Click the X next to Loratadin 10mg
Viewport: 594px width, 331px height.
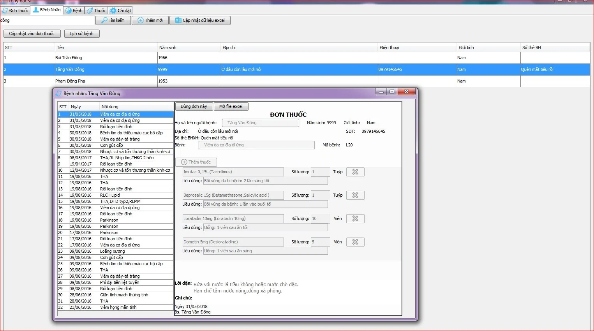[355, 218]
